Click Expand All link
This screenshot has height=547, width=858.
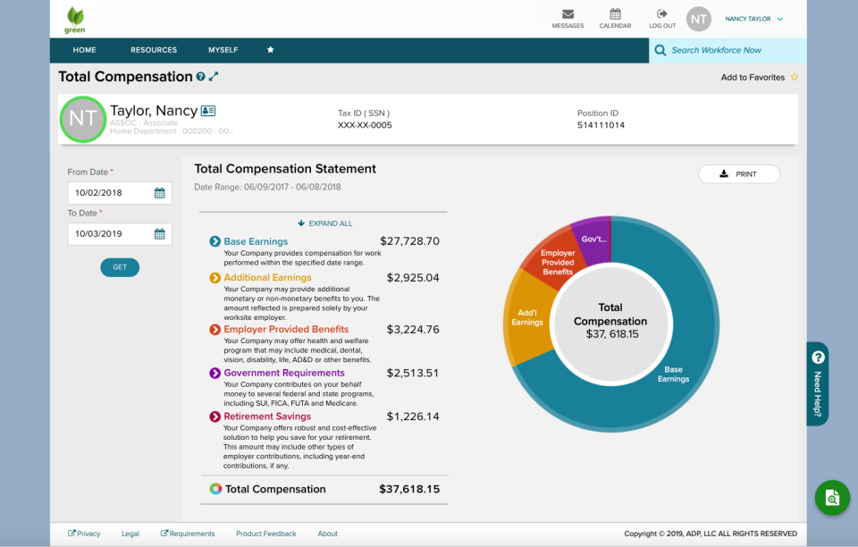tap(325, 223)
